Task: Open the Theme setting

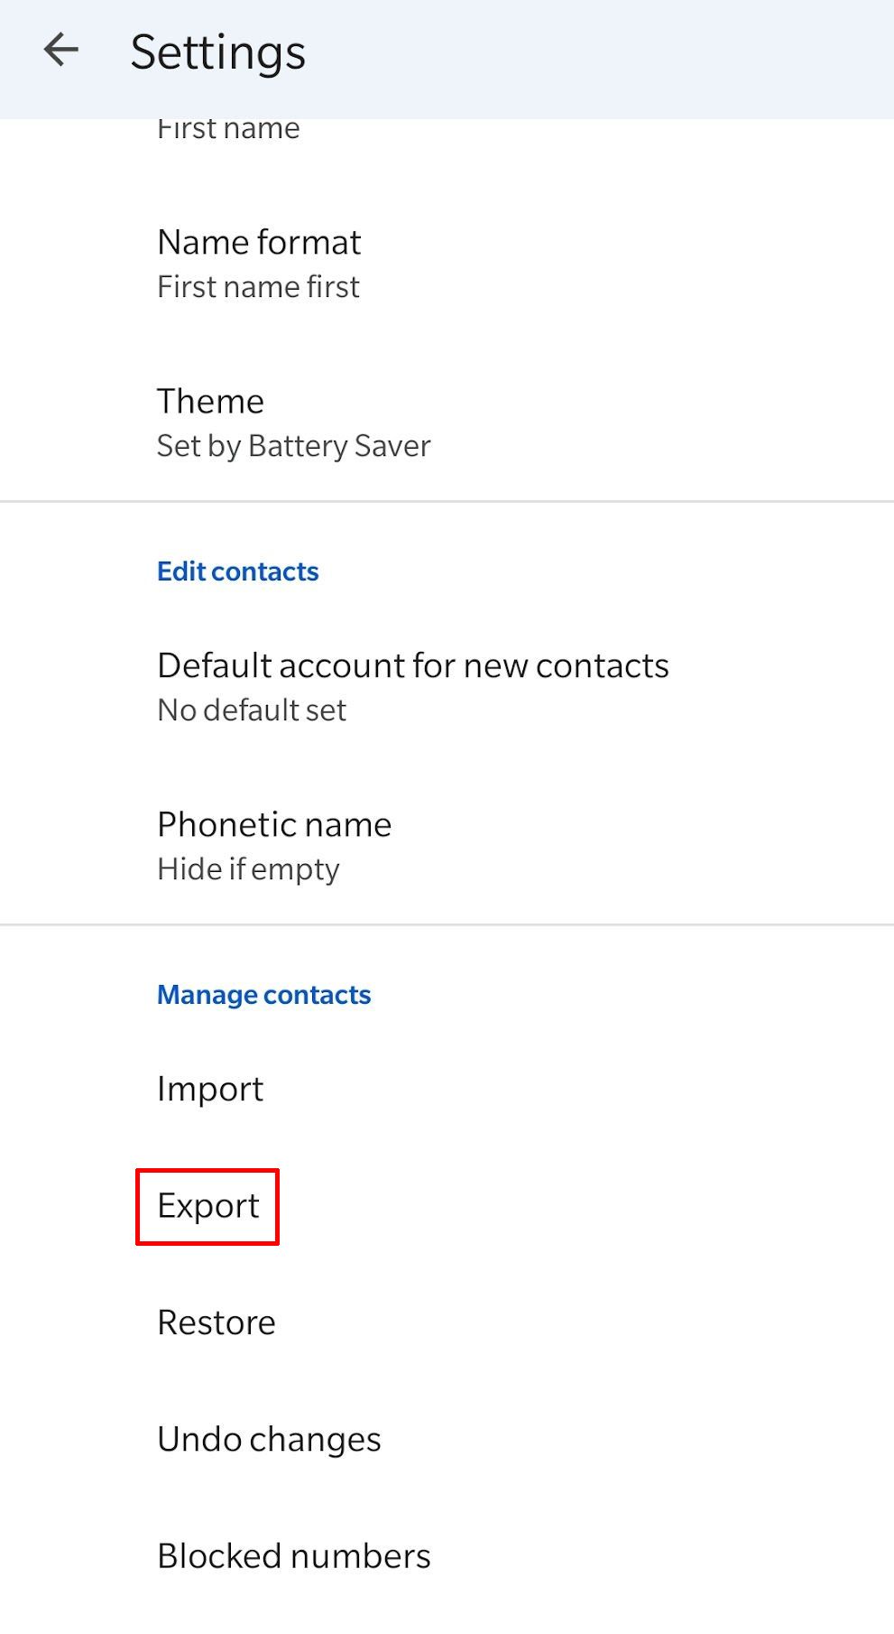Action: (x=210, y=401)
